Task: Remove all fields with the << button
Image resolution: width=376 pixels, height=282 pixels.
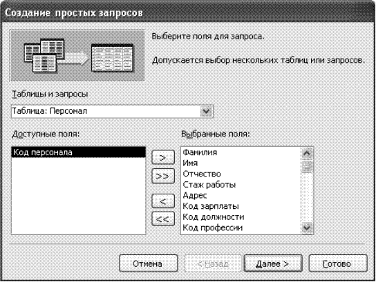Action: click(163, 219)
